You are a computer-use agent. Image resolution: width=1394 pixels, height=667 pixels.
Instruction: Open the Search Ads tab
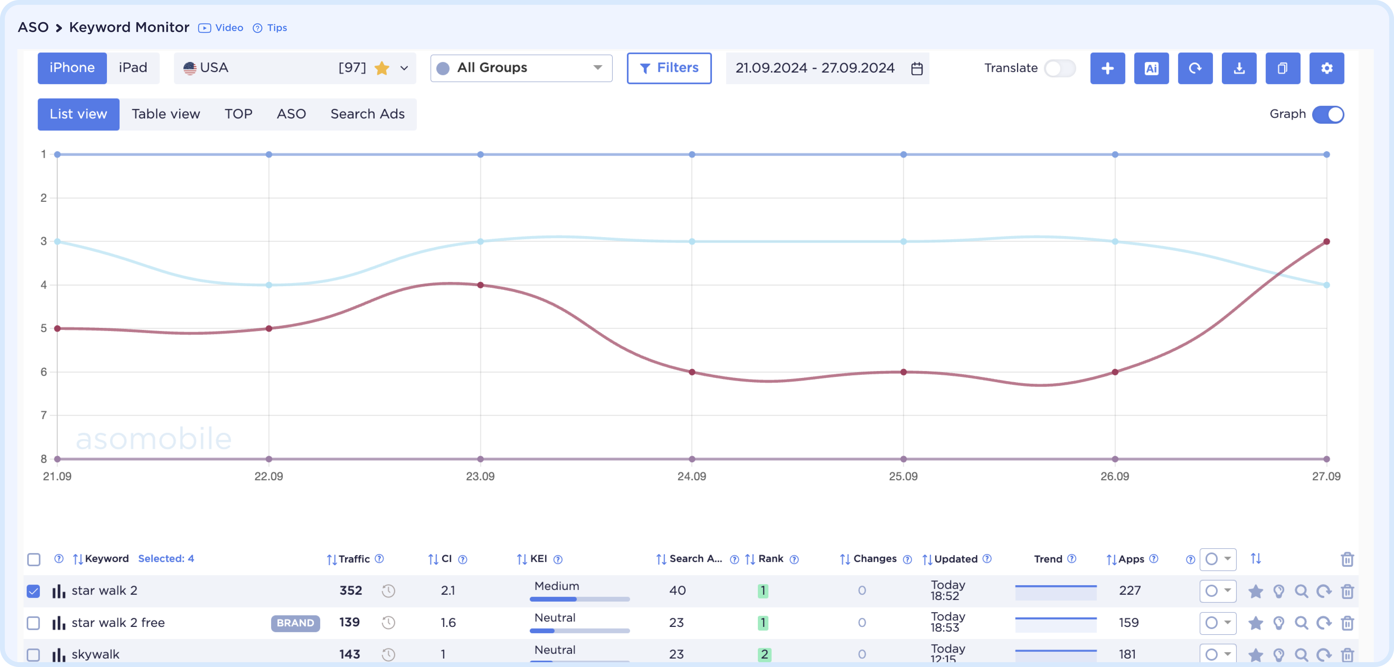click(367, 114)
